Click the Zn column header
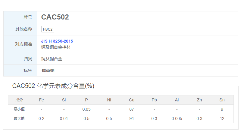Viewport: 241px width, 135px height. click(199, 100)
